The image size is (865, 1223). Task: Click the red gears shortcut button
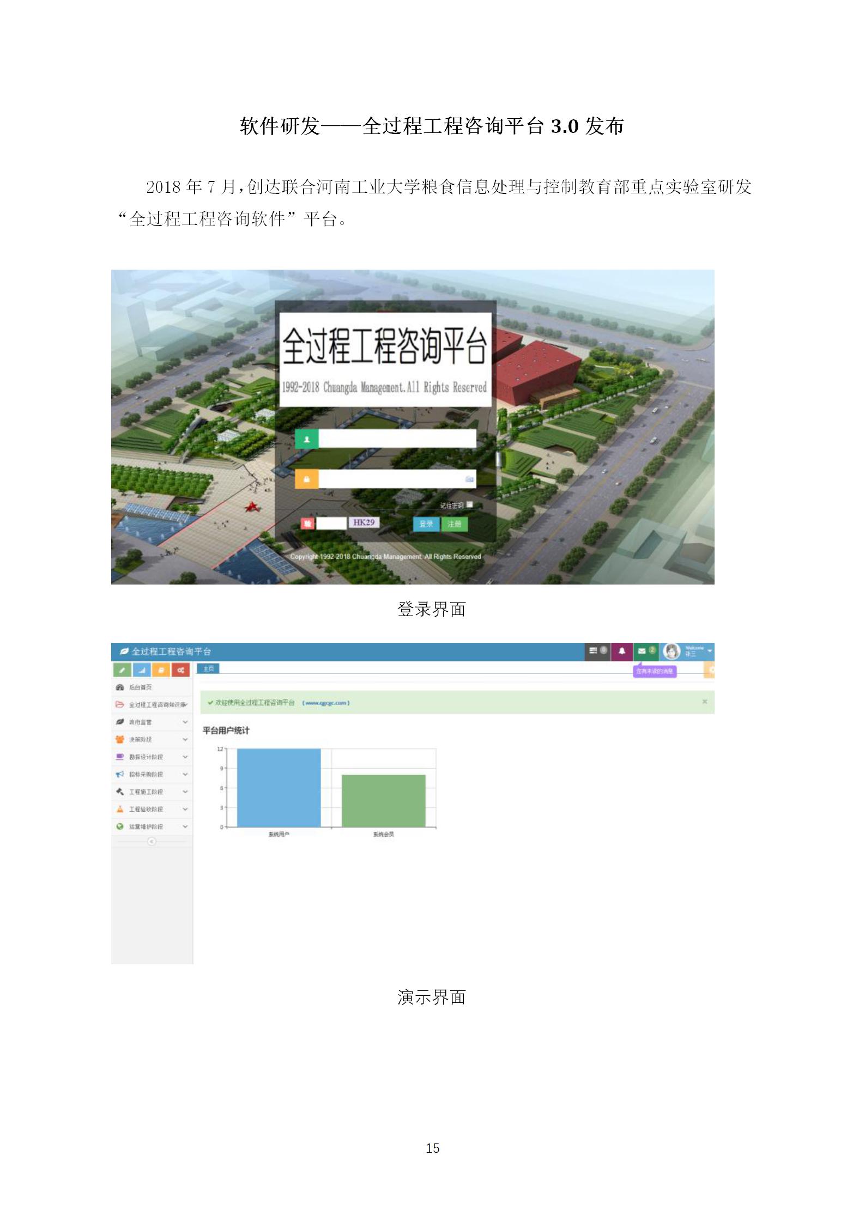[180, 670]
